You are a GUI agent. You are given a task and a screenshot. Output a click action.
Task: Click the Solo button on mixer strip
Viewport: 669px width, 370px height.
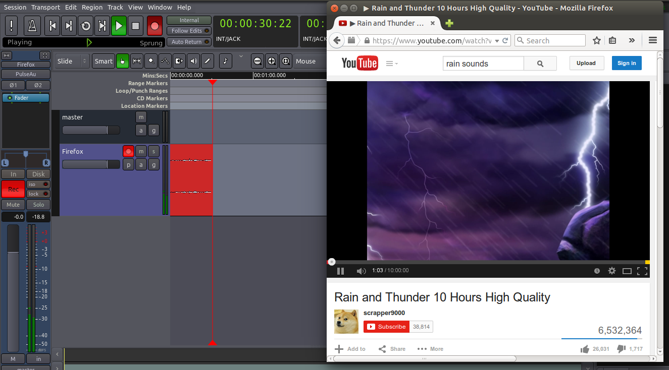(38, 205)
